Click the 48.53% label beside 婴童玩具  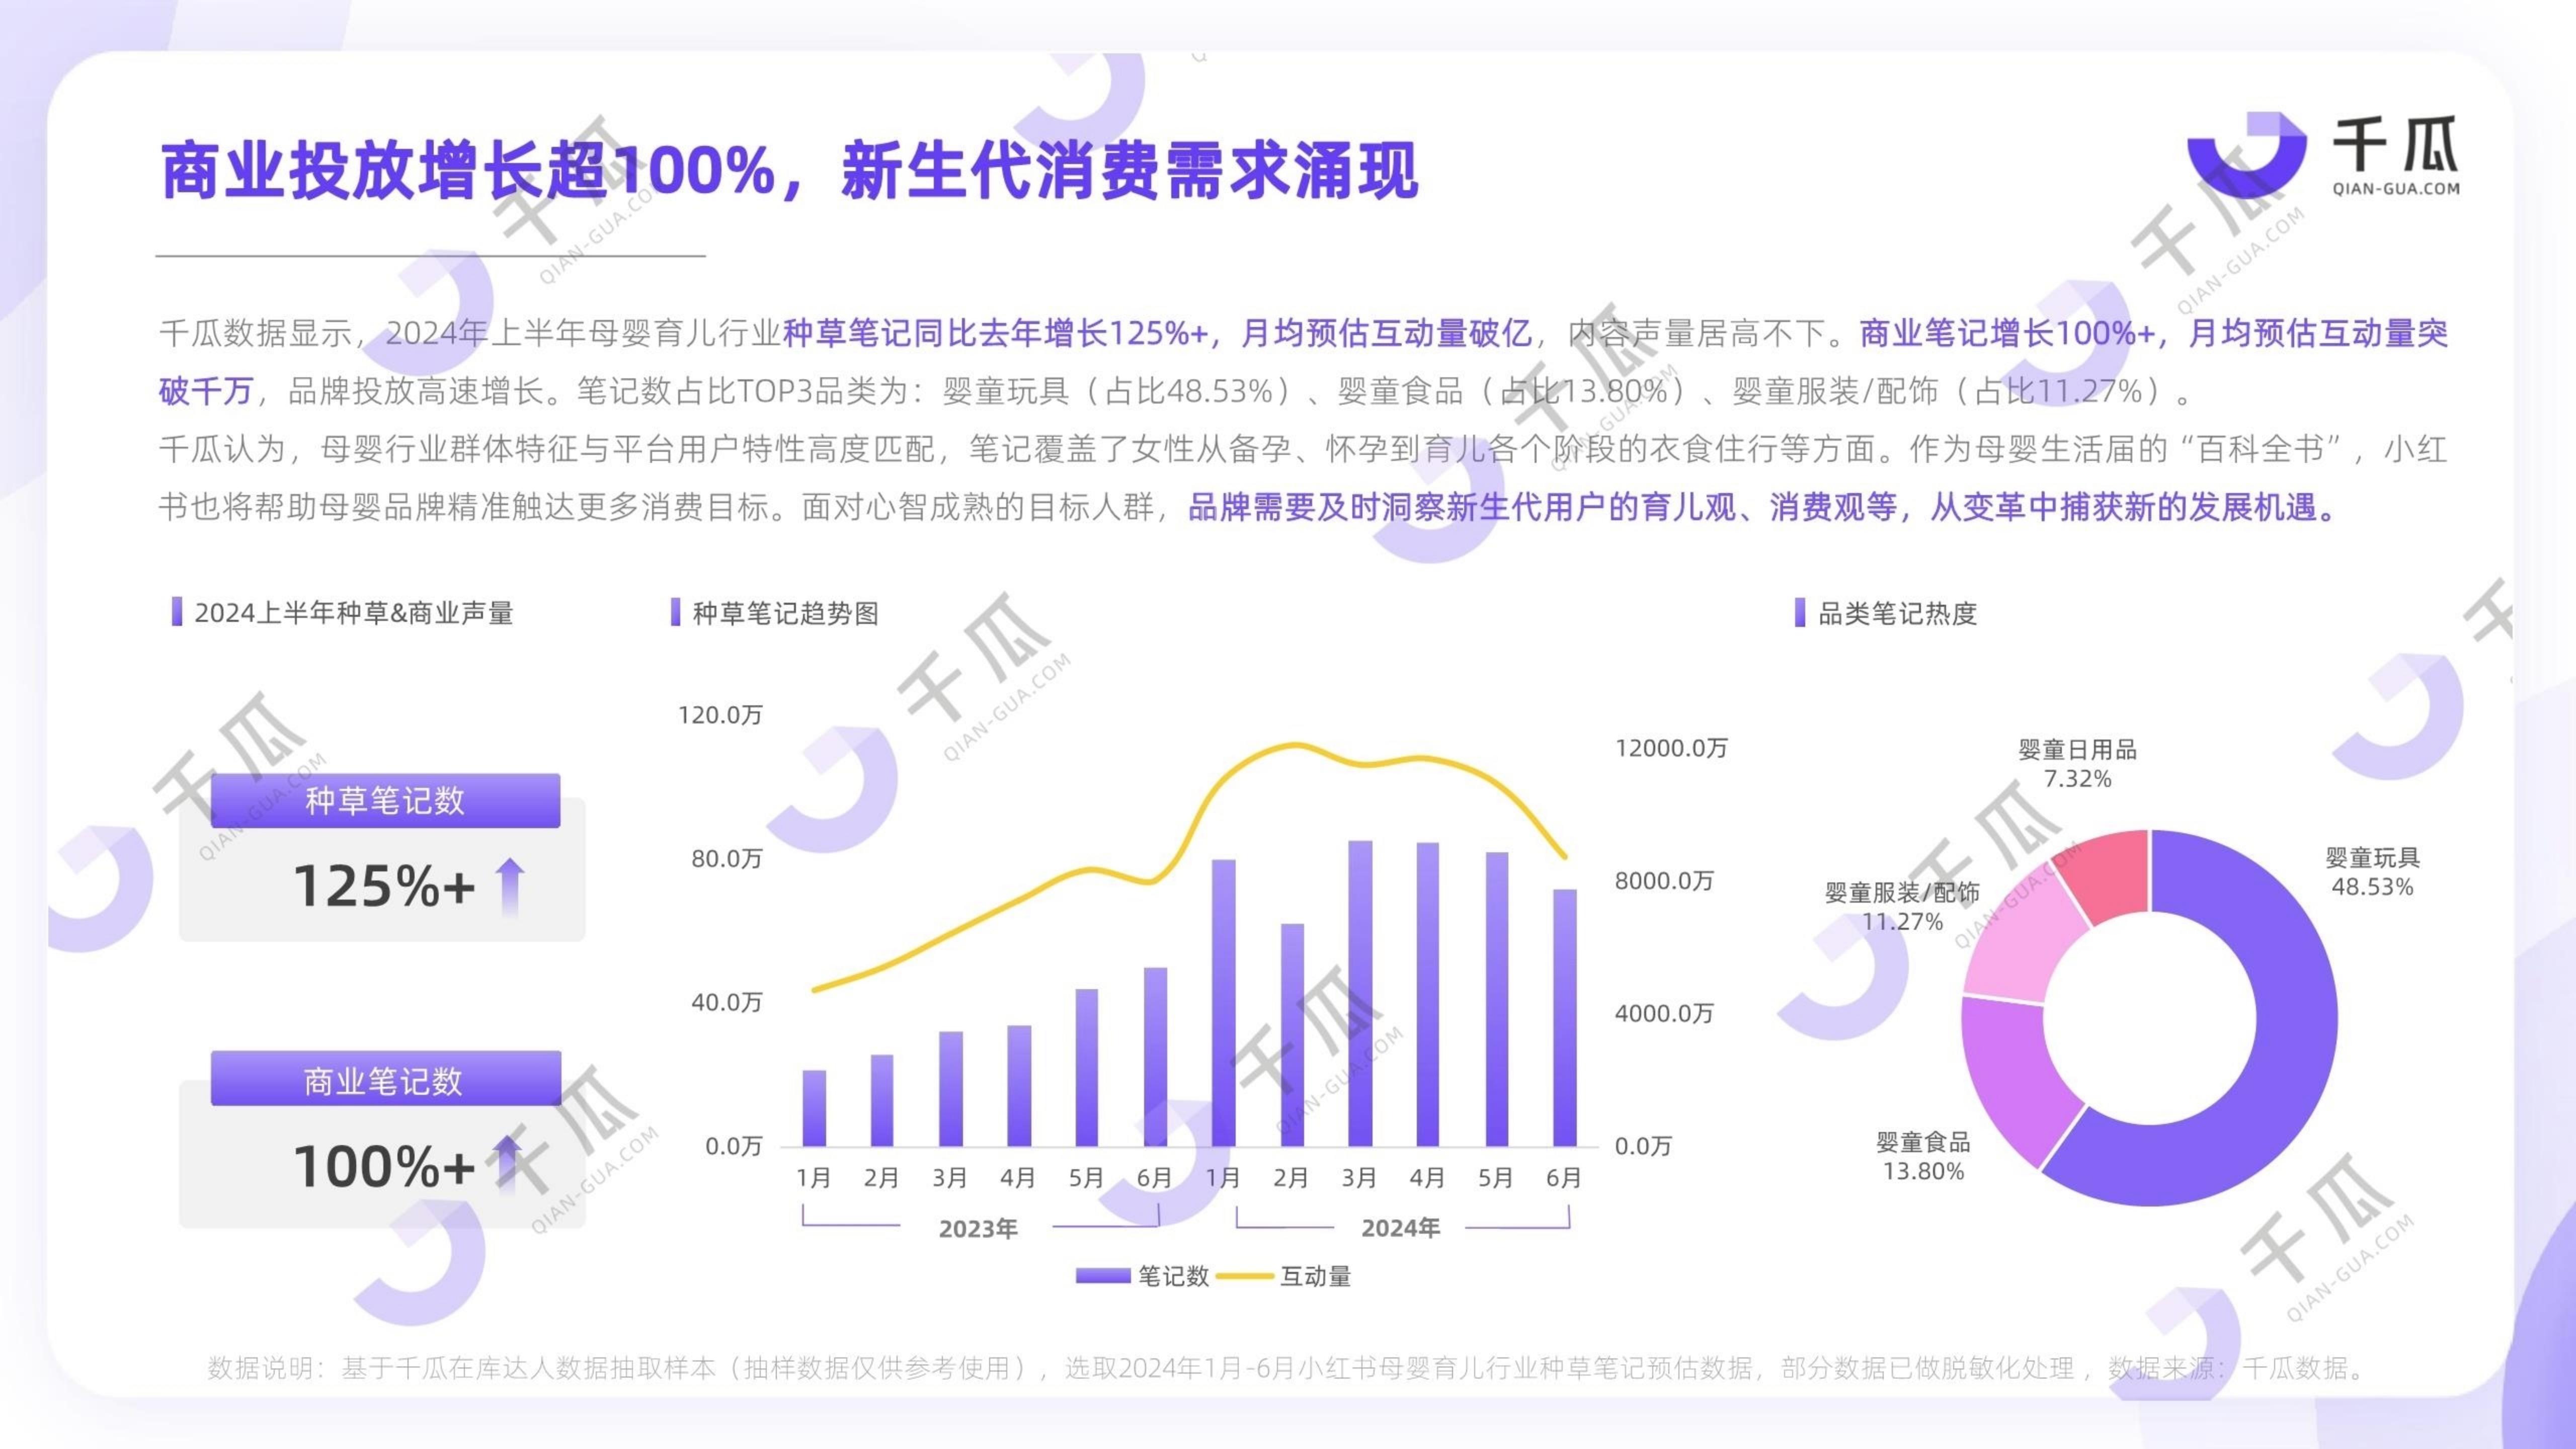[2372, 887]
